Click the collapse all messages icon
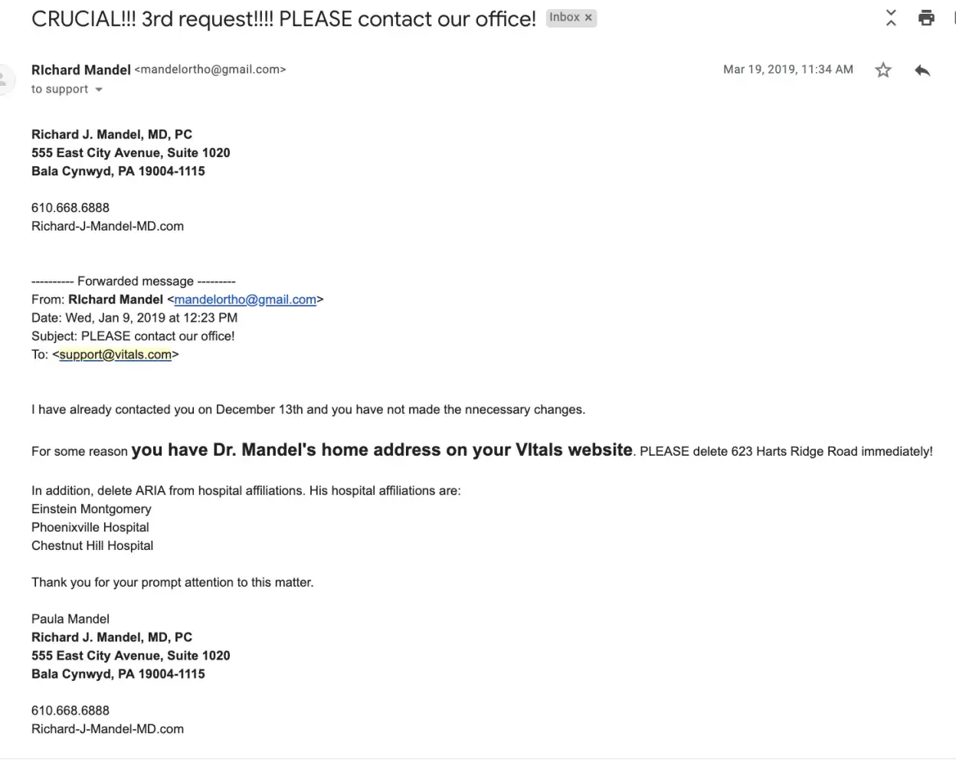 891,18
